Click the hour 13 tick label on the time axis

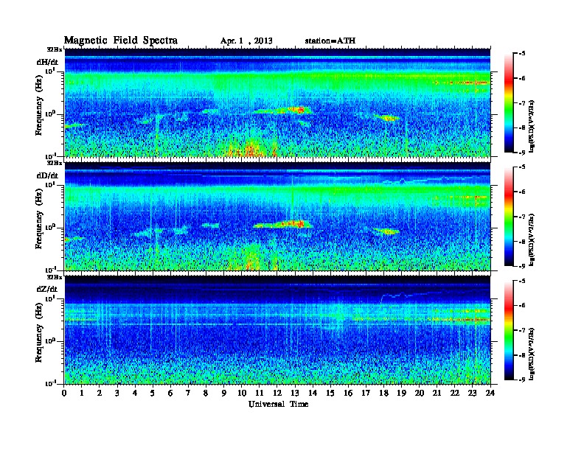pos(295,393)
